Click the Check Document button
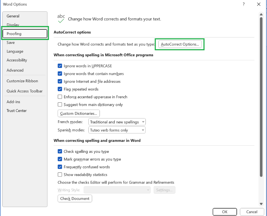The height and width of the screenshot is (216, 267). pyautogui.click(x=75, y=198)
